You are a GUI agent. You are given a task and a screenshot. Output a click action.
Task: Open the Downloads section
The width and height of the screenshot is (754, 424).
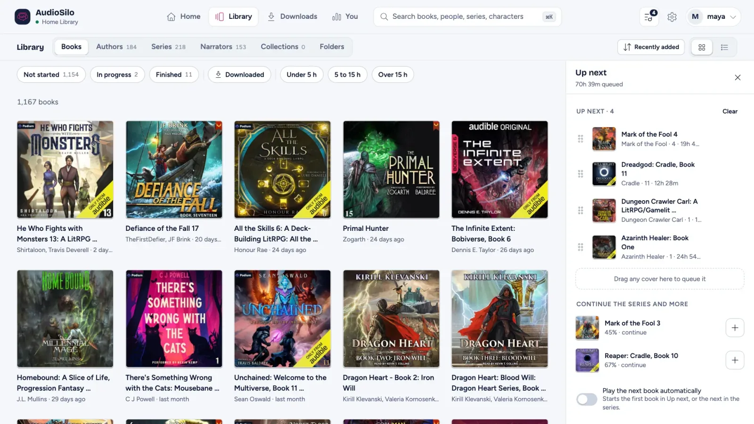click(292, 16)
